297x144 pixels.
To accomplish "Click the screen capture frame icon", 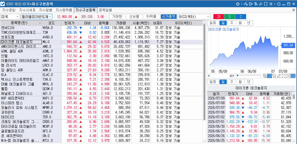I will pos(265,4).
